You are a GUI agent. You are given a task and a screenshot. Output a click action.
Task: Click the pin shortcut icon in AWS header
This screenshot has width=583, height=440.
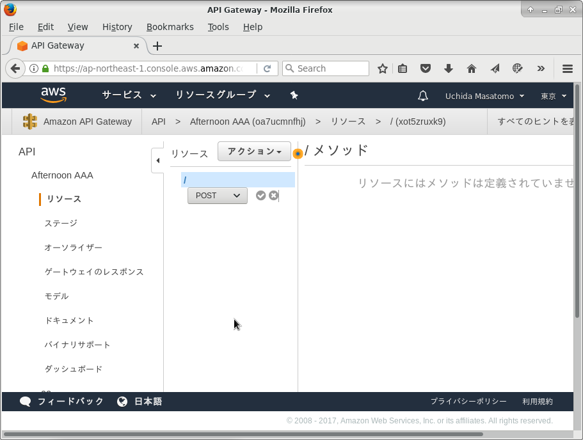point(294,95)
